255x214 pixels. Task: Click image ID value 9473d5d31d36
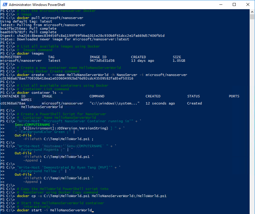(x=102, y=61)
